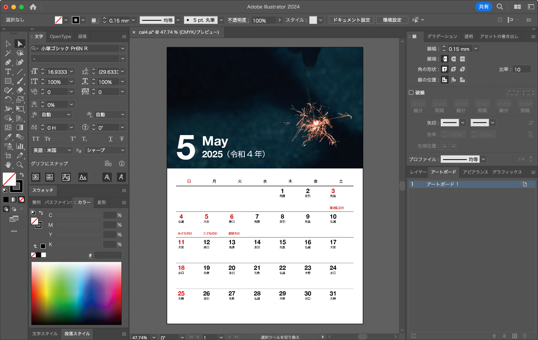The width and height of the screenshot is (538, 340).
Task: Select the Artboard tool
Action: [x=8, y=155]
